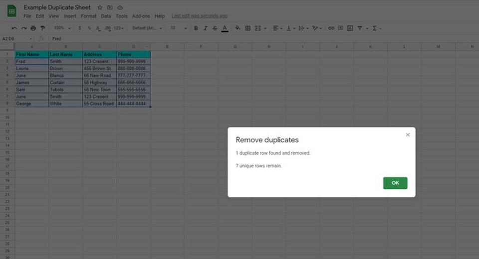Format as currency with dollar icon

click(x=80, y=28)
